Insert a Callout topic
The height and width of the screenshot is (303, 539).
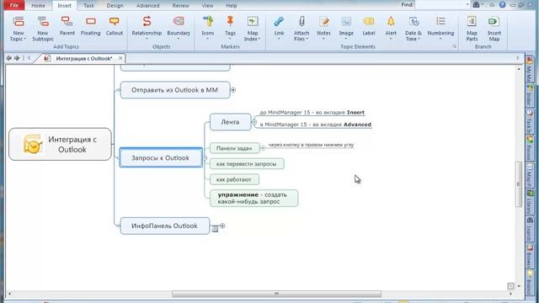(115, 26)
